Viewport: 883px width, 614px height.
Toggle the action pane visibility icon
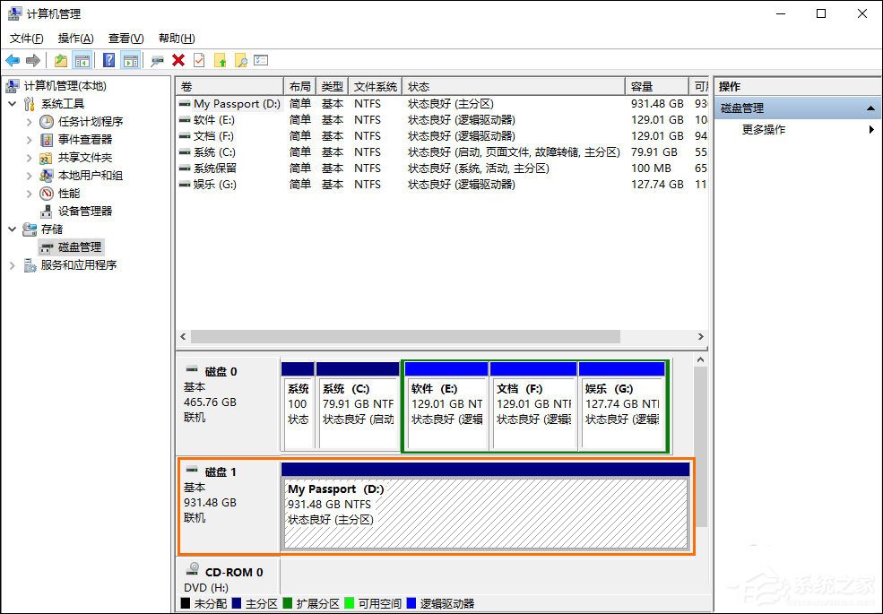click(133, 60)
